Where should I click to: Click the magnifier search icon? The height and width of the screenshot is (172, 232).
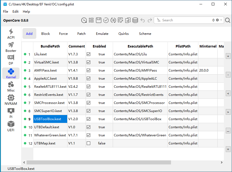coord(228,20)
